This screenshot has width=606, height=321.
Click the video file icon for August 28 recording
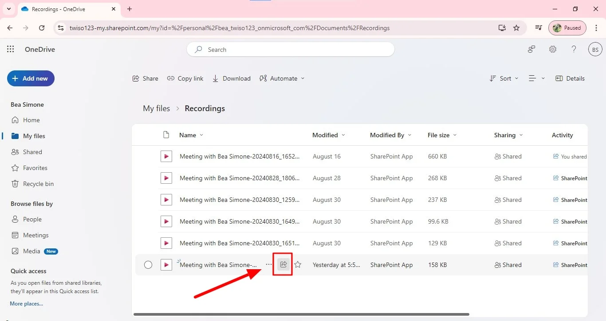pos(166,178)
